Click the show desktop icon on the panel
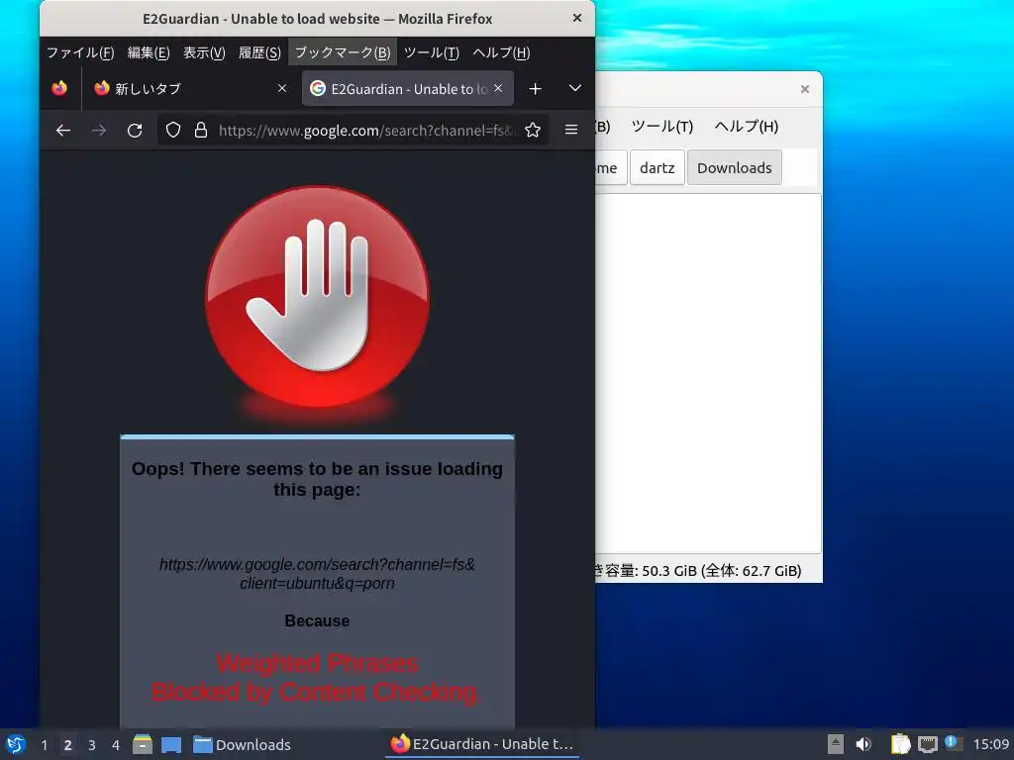This screenshot has width=1014, height=760. pyautogui.click(x=171, y=744)
